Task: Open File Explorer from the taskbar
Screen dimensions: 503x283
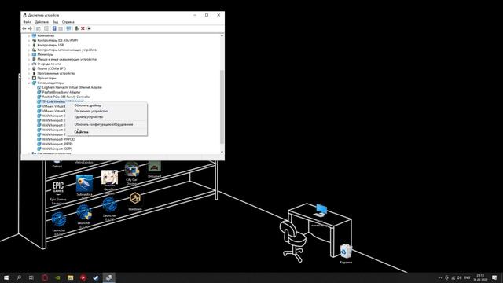Action: coord(70,277)
